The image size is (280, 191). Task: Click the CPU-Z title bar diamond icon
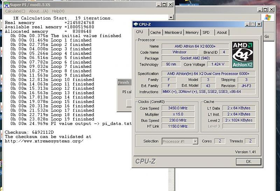coord(136,24)
